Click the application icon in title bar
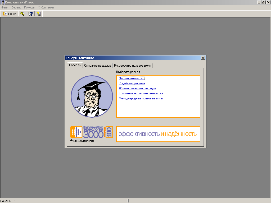 click(x=2, y=2)
